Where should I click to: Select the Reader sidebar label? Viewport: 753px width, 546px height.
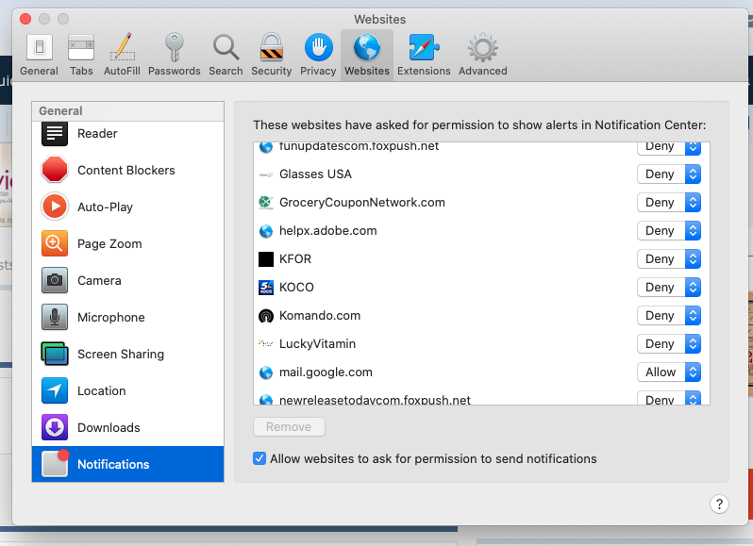tap(97, 133)
